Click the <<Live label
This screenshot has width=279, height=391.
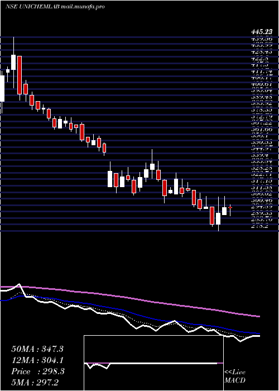[235, 373]
